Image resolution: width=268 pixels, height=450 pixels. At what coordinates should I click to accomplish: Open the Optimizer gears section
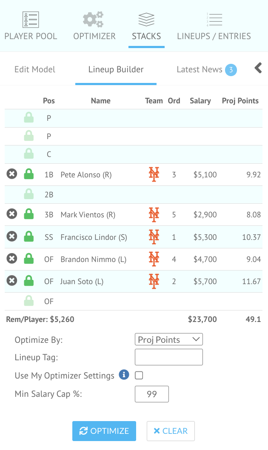[94, 26]
